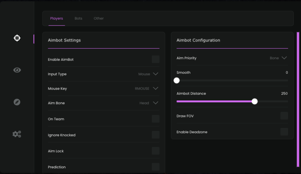Image resolution: width=301 pixels, height=174 pixels.
Task: Open the eye visuals section in sidebar
Action: (x=17, y=70)
